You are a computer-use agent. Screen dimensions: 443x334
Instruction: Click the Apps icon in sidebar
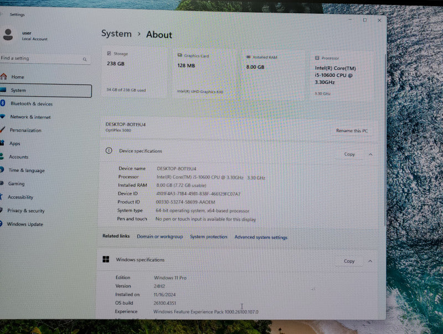coord(2,143)
